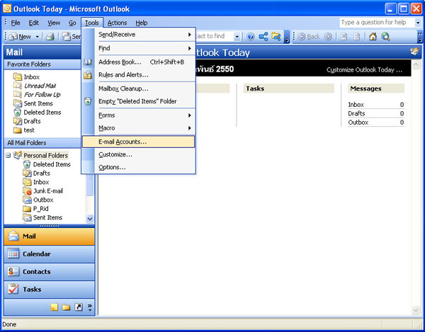Image resolution: width=425 pixels, height=332 pixels.
Task: Choose Customize from Tools menu
Action: [x=138, y=154]
